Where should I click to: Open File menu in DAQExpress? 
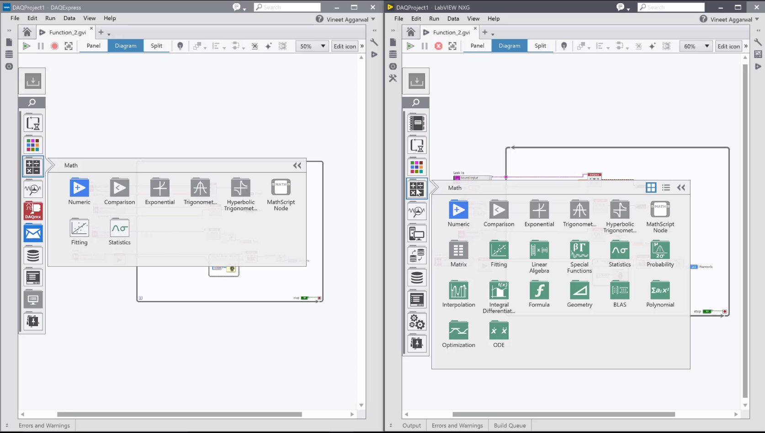point(15,18)
